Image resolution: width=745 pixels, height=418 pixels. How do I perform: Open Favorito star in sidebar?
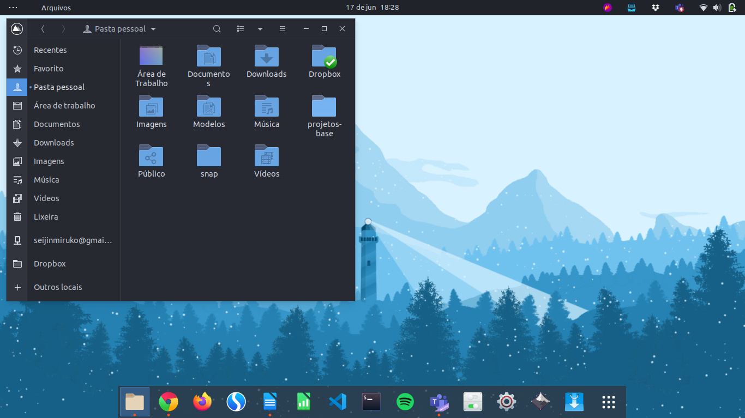[49, 69]
